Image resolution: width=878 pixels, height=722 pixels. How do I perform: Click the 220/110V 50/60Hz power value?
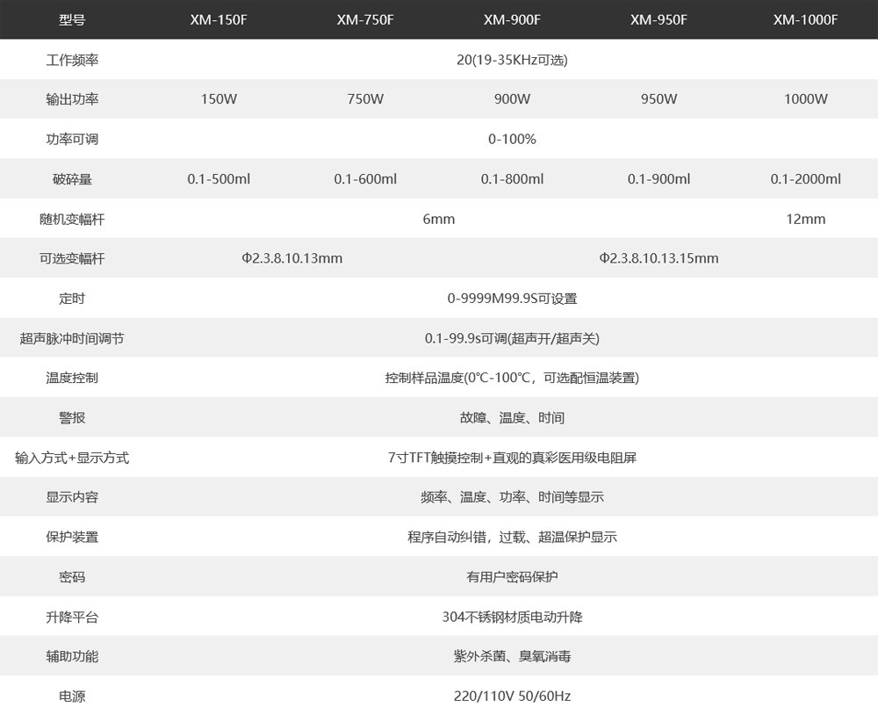coord(512,697)
